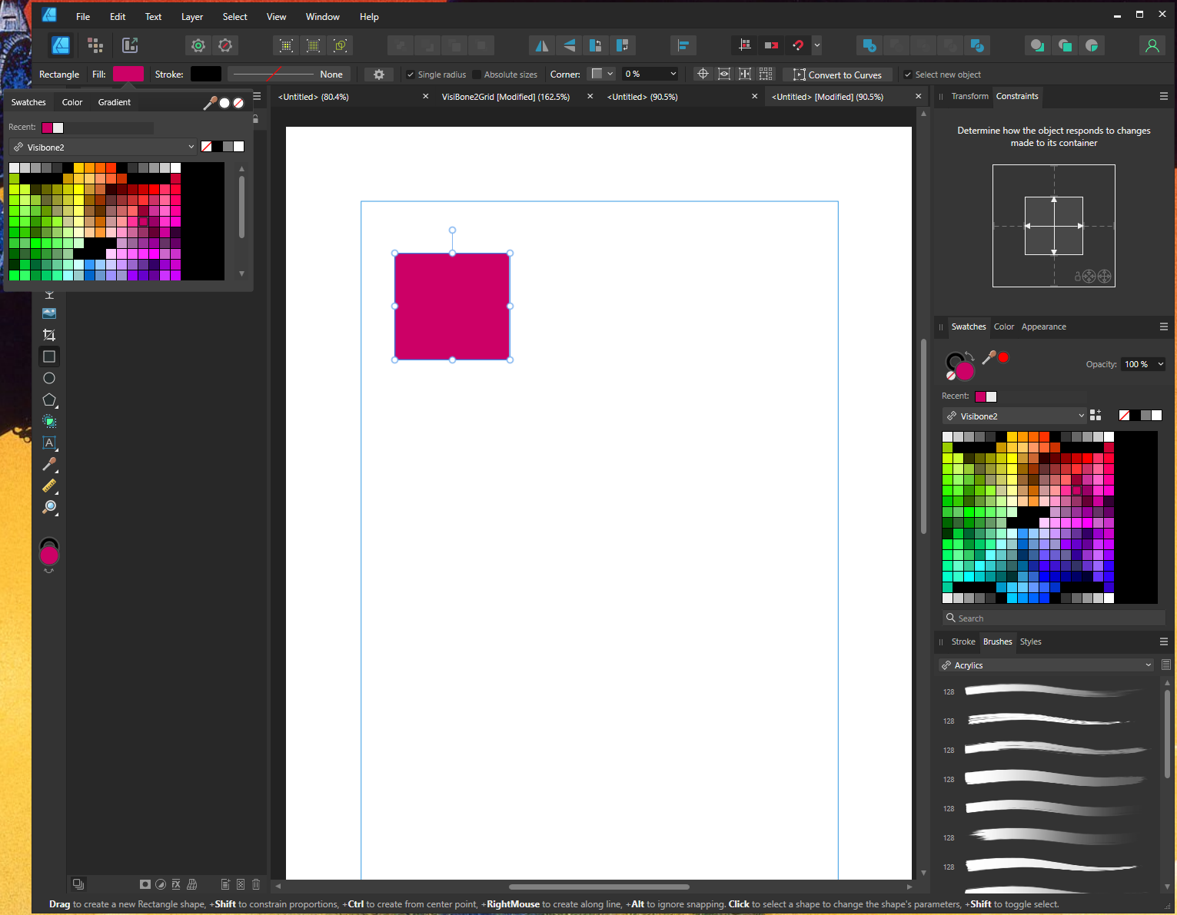Click the swatches Search field
1177x915 pixels.
[1053, 618]
